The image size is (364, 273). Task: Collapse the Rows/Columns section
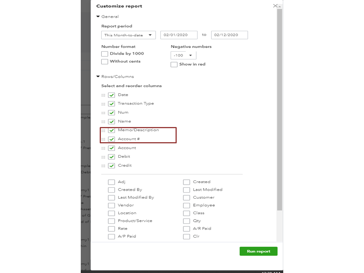point(98,77)
